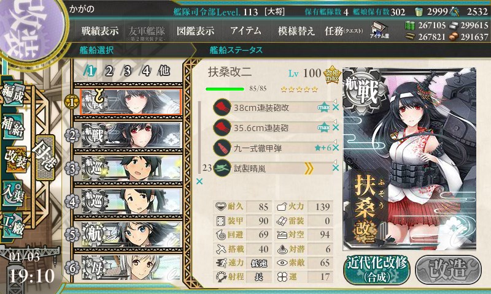Select the 入渠 docking sidebar icon
The width and height of the screenshot is (491, 294).
tap(12, 192)
